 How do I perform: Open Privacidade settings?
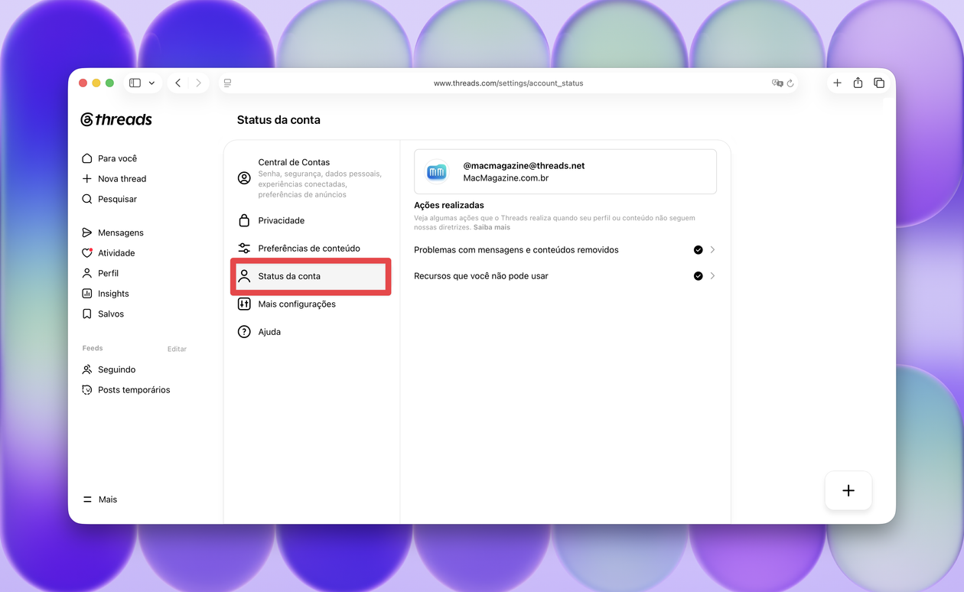pyautogui.click(x=311, y=220)
